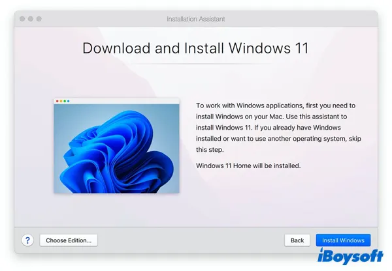Click the Help question mark button
Viewport: 392px width, 271px height.
[x=28, y=240]
